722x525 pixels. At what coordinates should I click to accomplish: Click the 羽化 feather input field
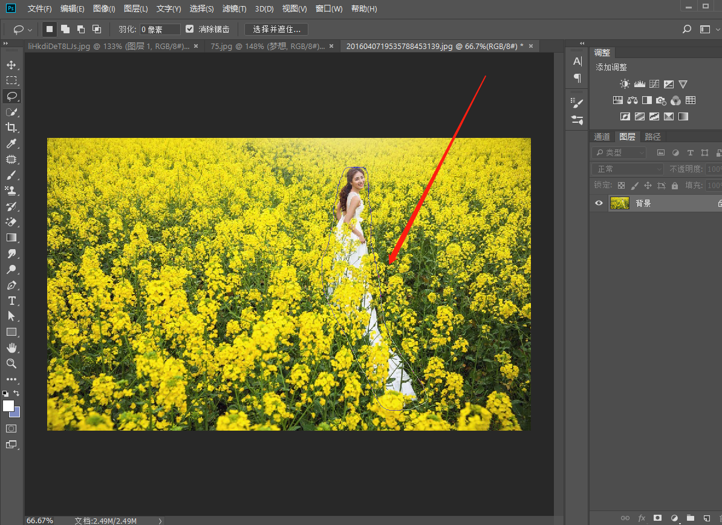pos(160,29)
